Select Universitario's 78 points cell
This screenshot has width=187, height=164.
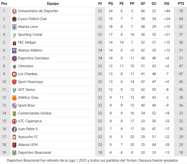click(x=181, y=11)
